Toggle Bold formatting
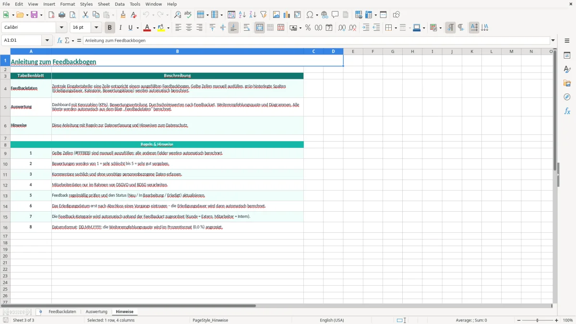576x324 pixels. 110,28
